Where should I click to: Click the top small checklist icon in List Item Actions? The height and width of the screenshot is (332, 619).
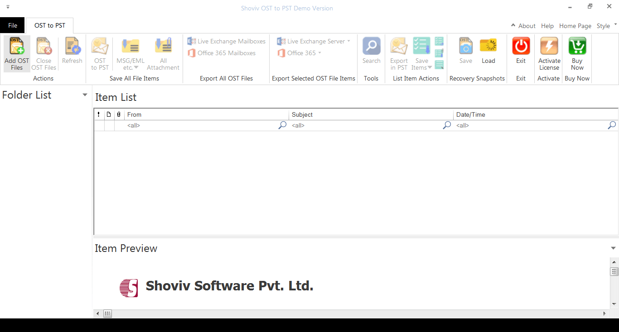(439, 41)
